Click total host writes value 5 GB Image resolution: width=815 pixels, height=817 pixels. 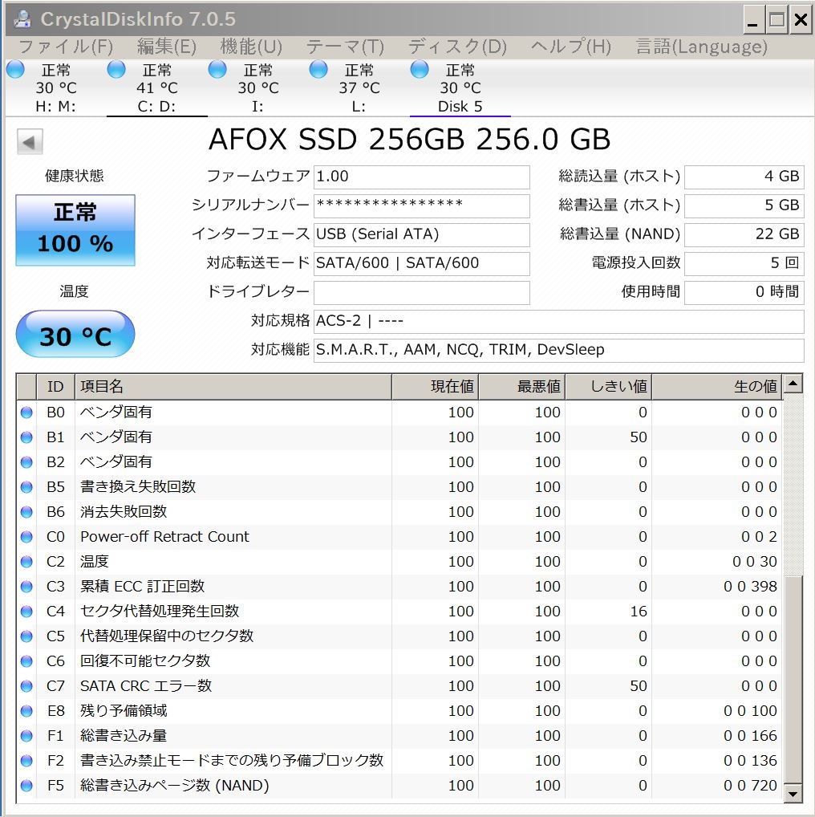pos(744,205)
